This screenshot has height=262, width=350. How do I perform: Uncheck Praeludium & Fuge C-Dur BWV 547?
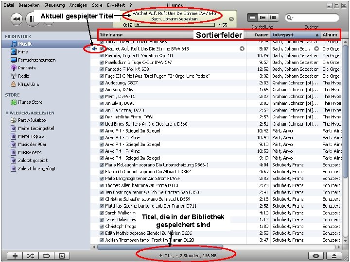pyautogui.click(x=102, y=63)
